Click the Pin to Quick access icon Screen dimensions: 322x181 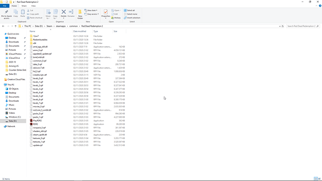[7, 12]
